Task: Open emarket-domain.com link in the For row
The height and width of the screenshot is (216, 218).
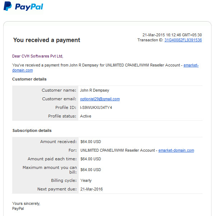Action: pos(176,150)
